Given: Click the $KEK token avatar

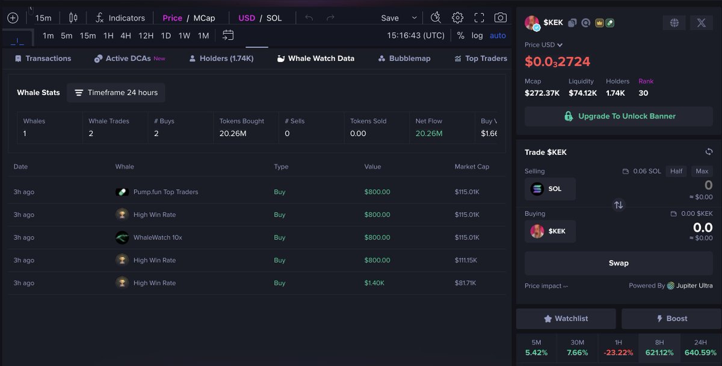Looking at the screenshot, I should (532, 23).
